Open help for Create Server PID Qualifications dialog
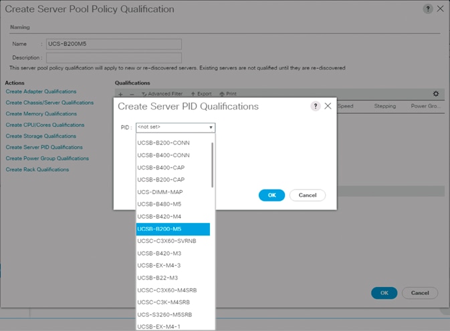This screenshot has height=331, width=450. pos(316,106)
